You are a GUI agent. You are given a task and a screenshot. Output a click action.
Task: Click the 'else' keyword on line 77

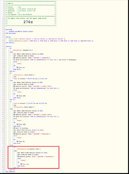pos(11,145)
